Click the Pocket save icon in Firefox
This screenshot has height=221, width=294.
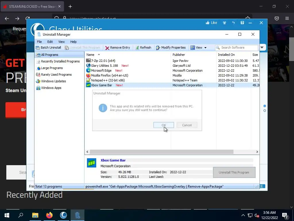click(x=277, y=18)
